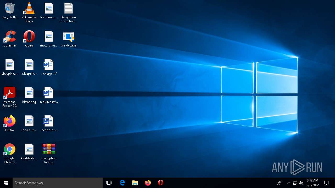Select VLC media player shortcut
The width and height of the screenshot is (335, 188).
tap(29, 13)
